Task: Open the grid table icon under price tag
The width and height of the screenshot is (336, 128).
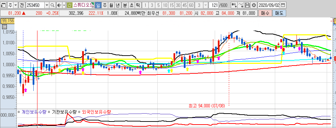Action: (x=4, y=27)
